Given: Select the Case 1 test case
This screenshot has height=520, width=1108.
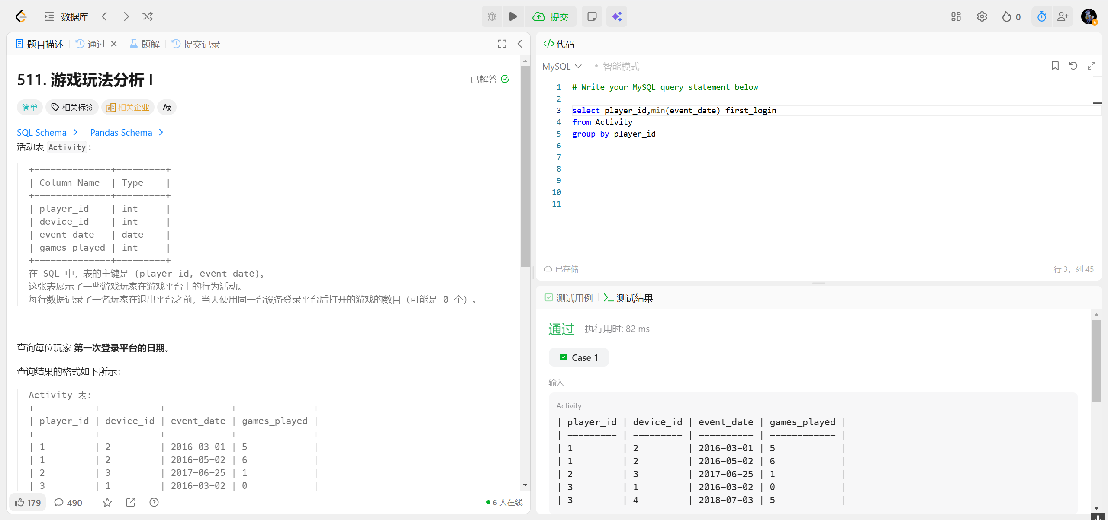Looking at the screenshot, I should [579, 357].
